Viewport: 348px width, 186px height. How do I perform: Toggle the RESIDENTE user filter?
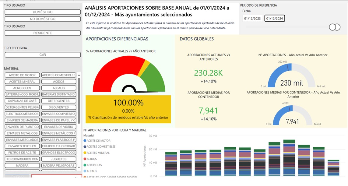click(43, 33)
